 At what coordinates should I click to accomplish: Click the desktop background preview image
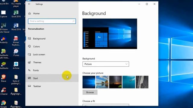(110, 34)
